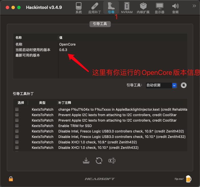The width and height of the screenshot is (200, 187).
Task: Tick checkbox for USB3.0 controllers check 10.10
Action: 17,137
